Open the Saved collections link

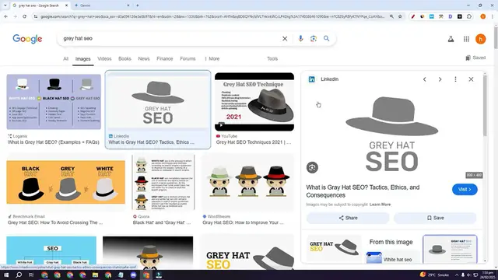coord(475,58)
